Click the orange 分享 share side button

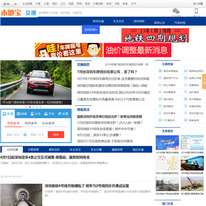click(x=204, y=81)
